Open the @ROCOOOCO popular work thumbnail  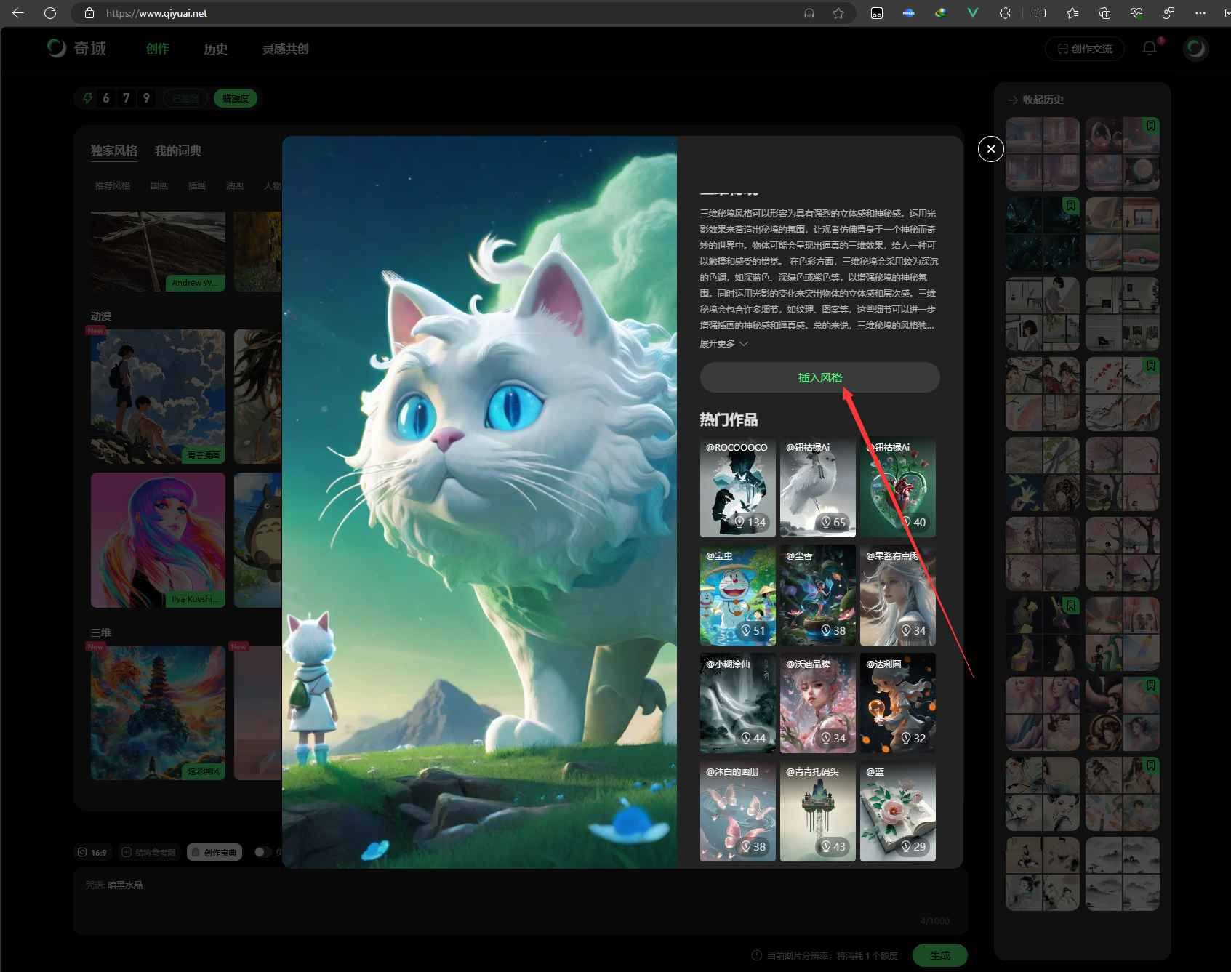point(737,487)
